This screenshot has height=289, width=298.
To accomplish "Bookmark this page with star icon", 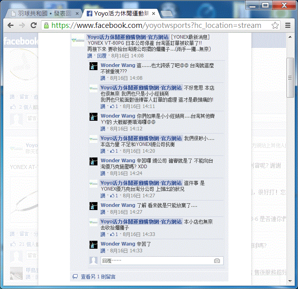I will (275, 25).
